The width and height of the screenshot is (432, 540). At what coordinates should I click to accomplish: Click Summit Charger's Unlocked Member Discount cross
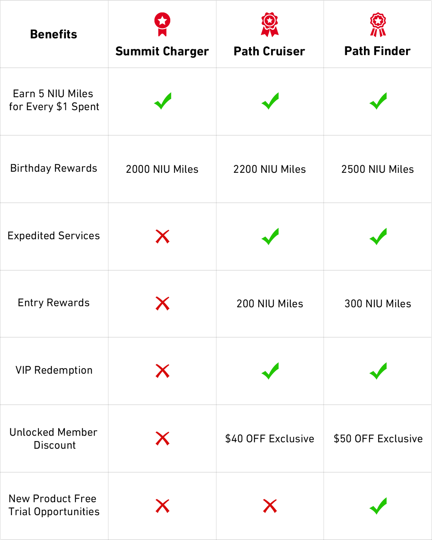click(x=162, y=438)
